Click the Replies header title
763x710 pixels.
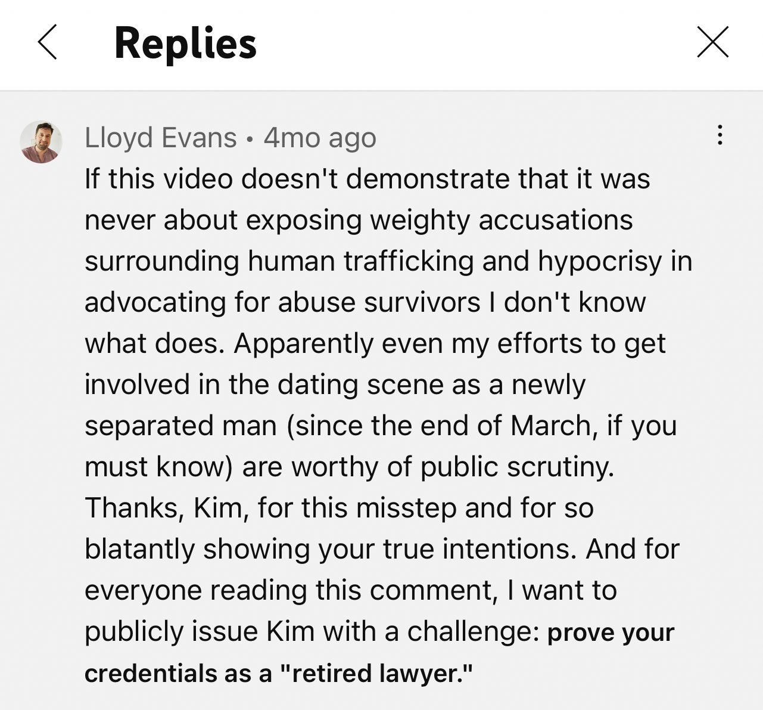(x=185, y=44)
